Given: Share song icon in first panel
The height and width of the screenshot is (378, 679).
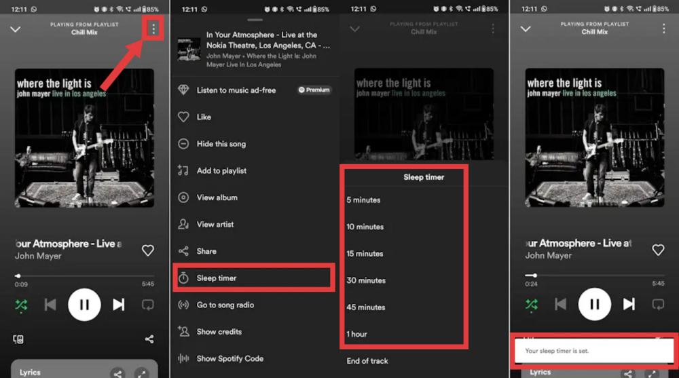Looking at the screenshot, I should (x=149, y=339).
